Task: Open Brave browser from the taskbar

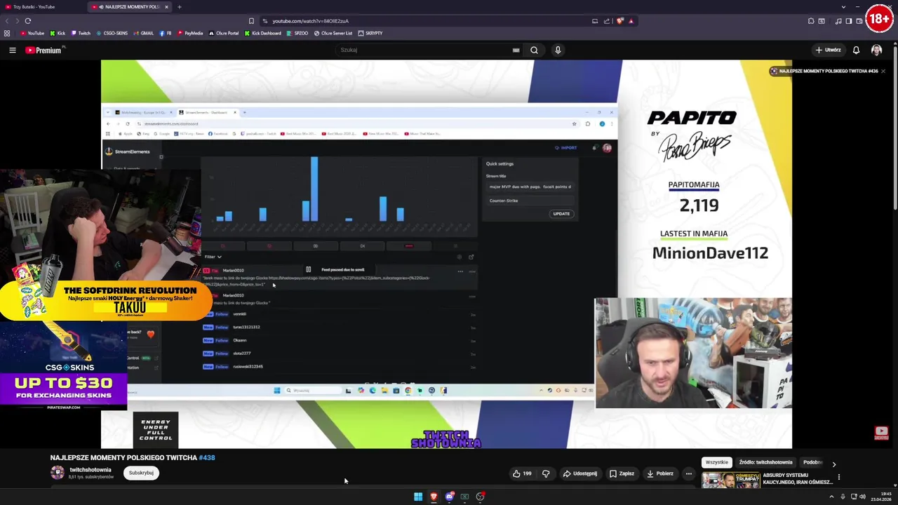Action: 434,497
